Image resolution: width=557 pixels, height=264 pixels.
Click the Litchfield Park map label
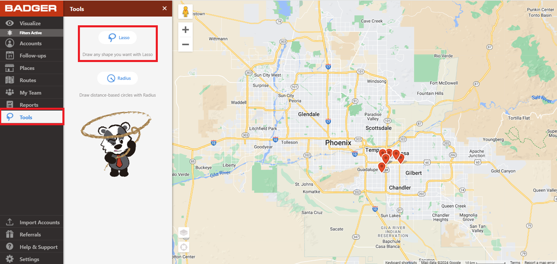click(263, 129)
